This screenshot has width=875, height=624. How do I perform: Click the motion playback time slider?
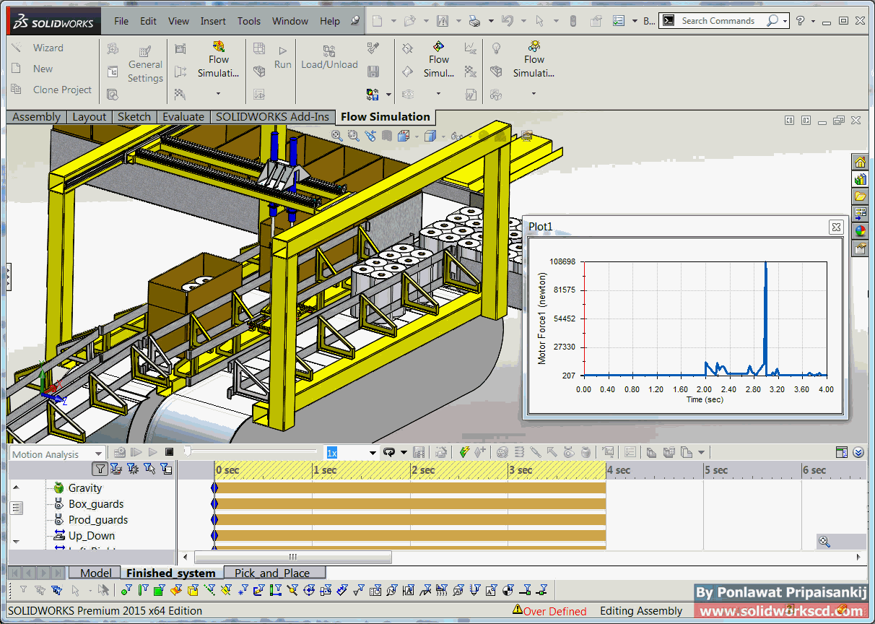coord(188,451)
